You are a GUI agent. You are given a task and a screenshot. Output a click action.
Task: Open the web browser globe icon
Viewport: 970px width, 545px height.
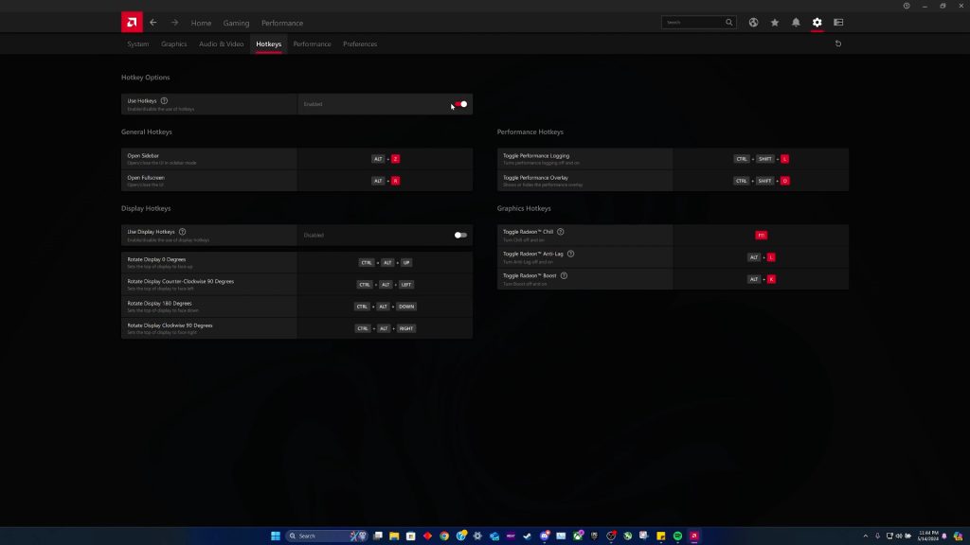[x=753, y=23]
